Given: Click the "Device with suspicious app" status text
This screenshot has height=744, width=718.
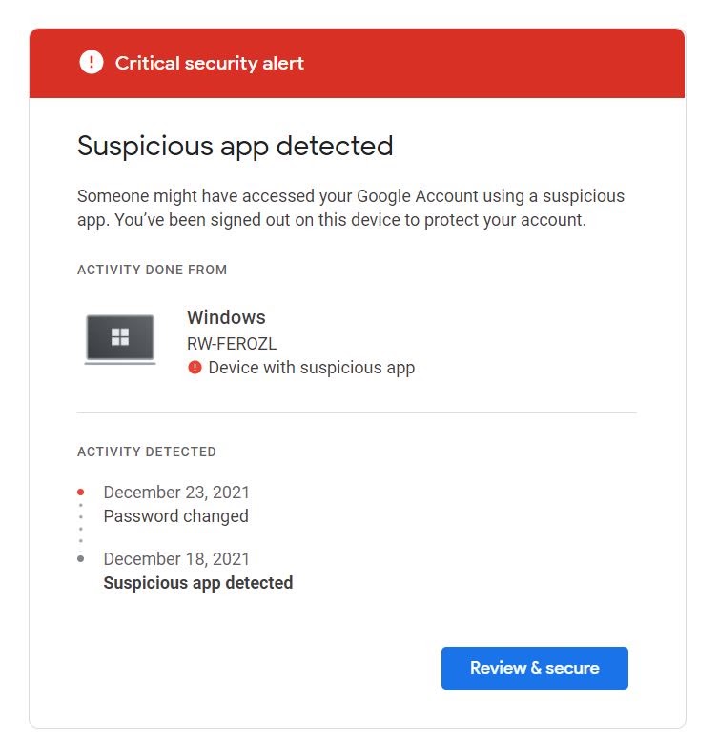Looking at the screenshot, I should (311, 368).
